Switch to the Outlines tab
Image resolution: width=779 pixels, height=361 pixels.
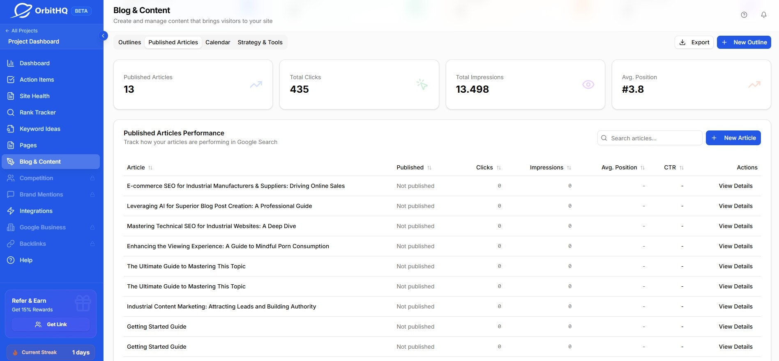tap(129, 42)
